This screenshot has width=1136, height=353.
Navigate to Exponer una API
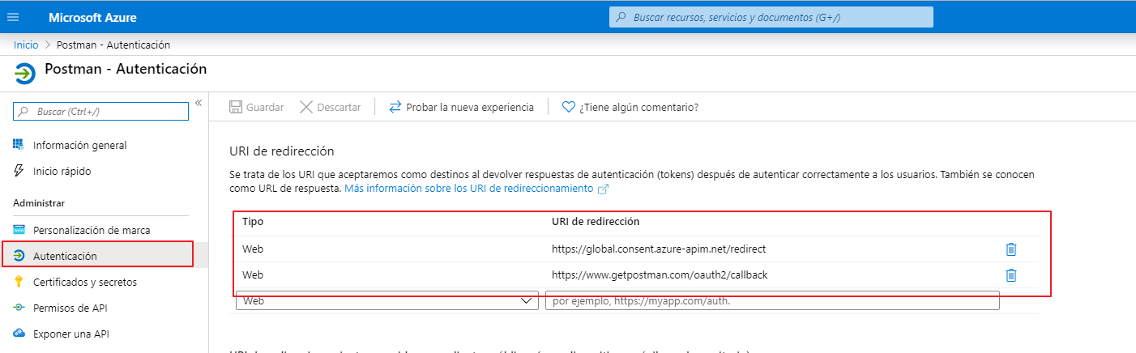pos(70,334)
